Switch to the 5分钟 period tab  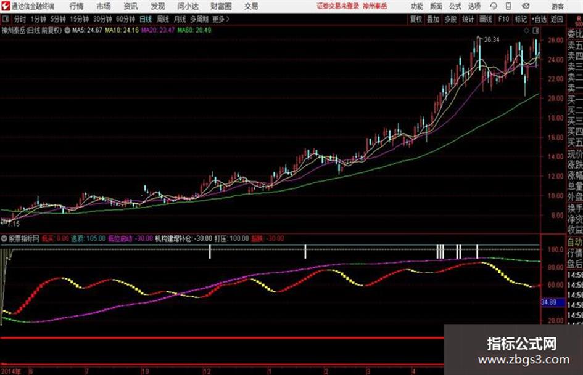[x=57, y=19]
